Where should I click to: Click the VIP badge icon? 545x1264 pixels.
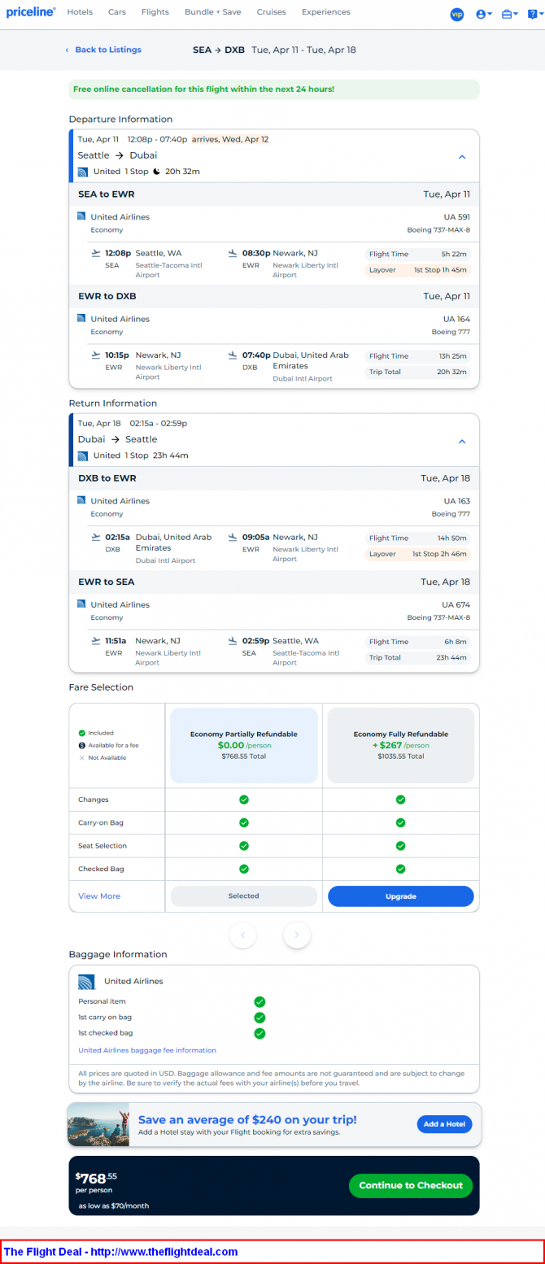tap(456, 14)
